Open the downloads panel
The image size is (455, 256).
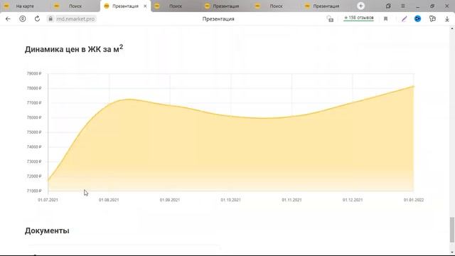coord(447,19)
